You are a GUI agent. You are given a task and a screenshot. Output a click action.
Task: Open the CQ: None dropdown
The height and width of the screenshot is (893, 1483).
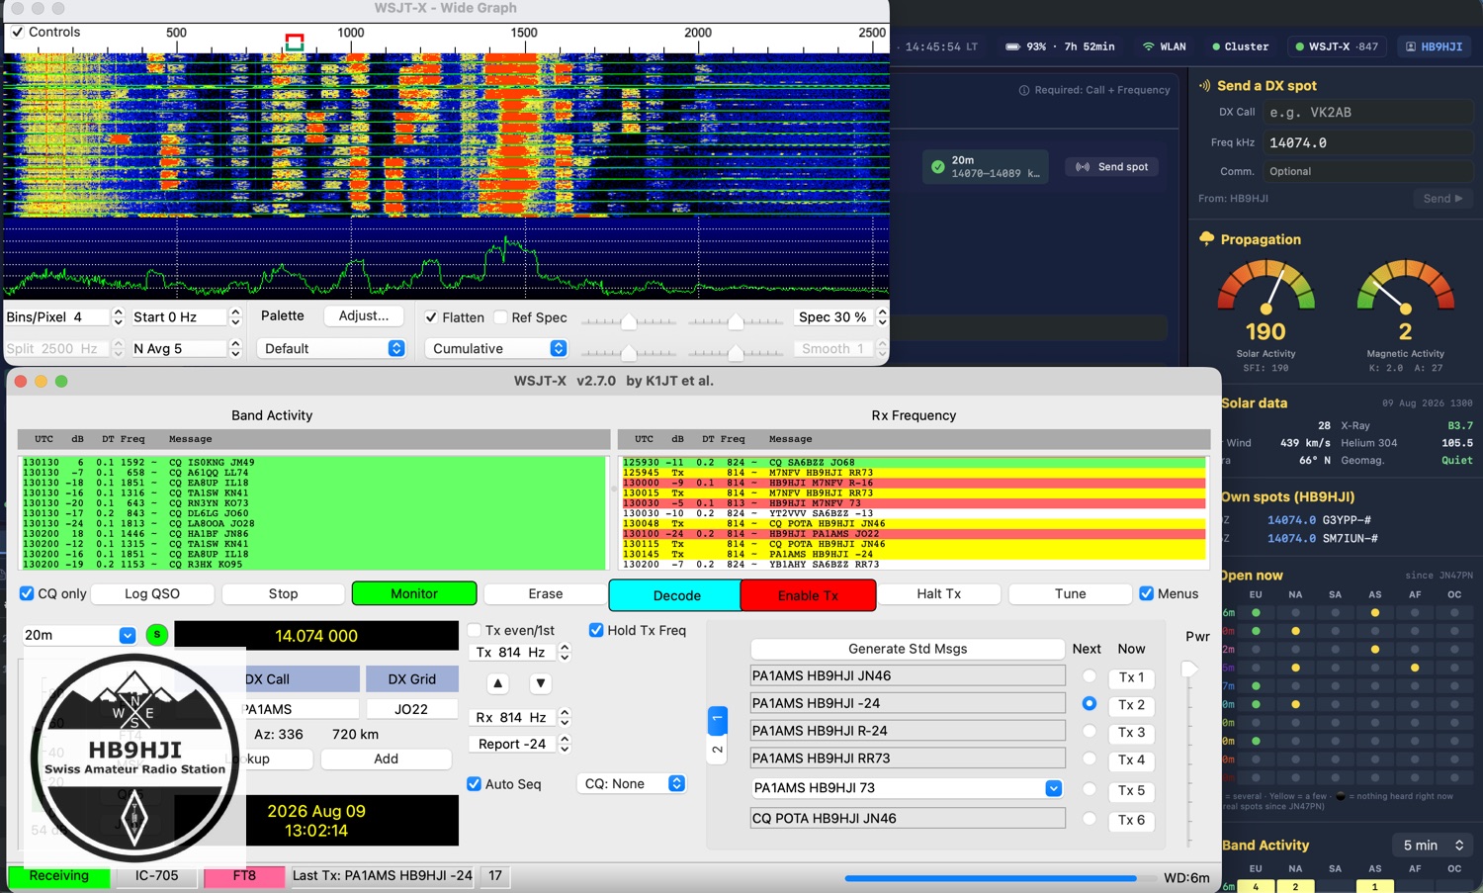coord(632,783)
